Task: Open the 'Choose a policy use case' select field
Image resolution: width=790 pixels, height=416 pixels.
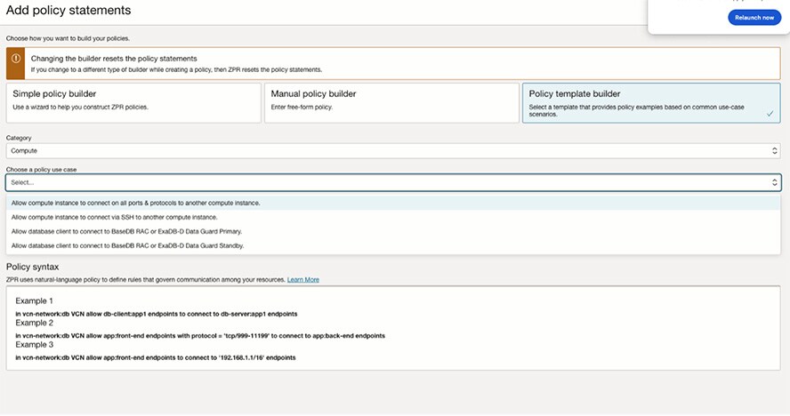Action: pos(391,182)
